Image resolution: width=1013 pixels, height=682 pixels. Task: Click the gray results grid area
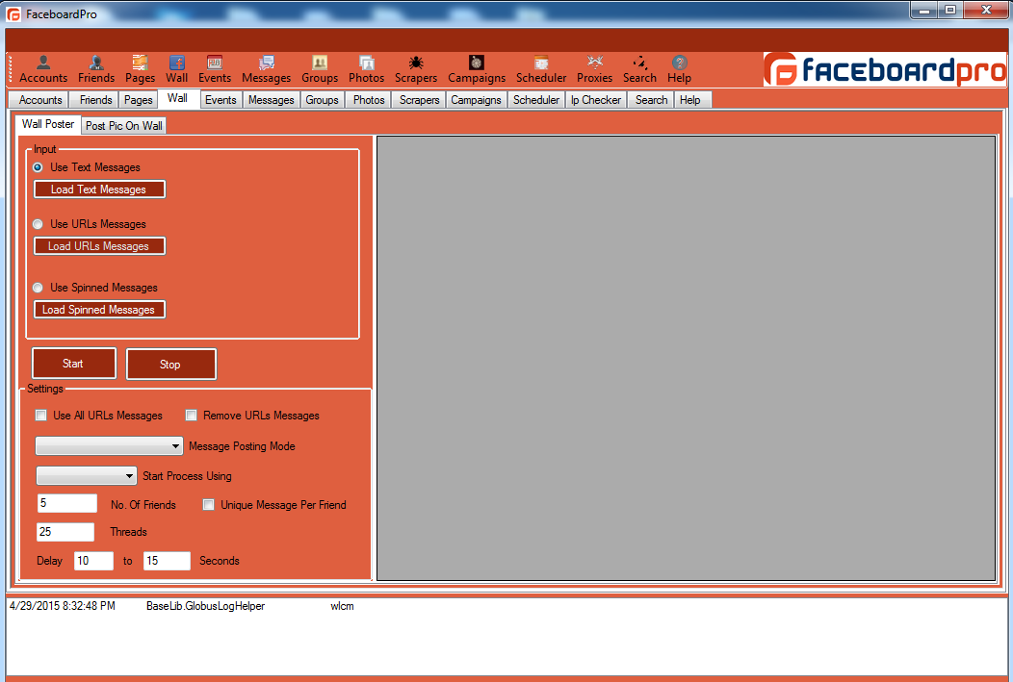(687, 358)
